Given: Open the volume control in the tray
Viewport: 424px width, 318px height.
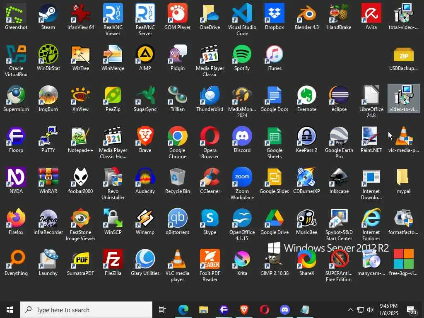Looking at the screenshot, I should 370,310.
